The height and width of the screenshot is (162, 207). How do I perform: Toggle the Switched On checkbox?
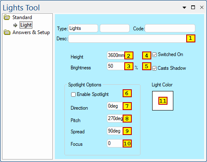(x=154, y=55)
